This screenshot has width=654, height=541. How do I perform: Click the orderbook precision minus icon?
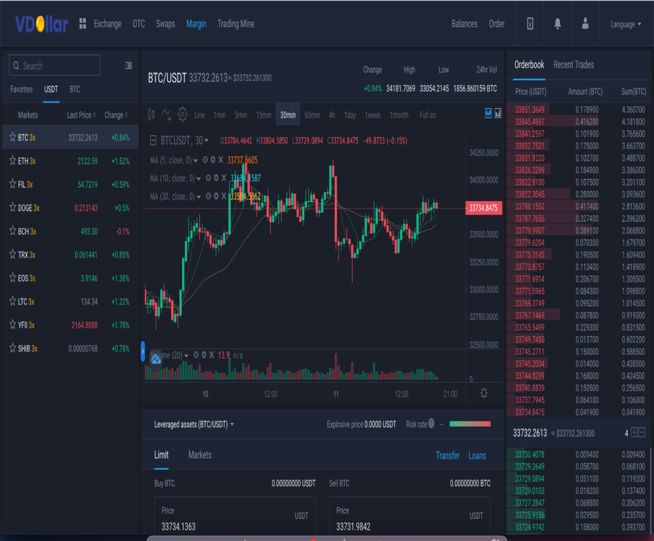[641, 433]
